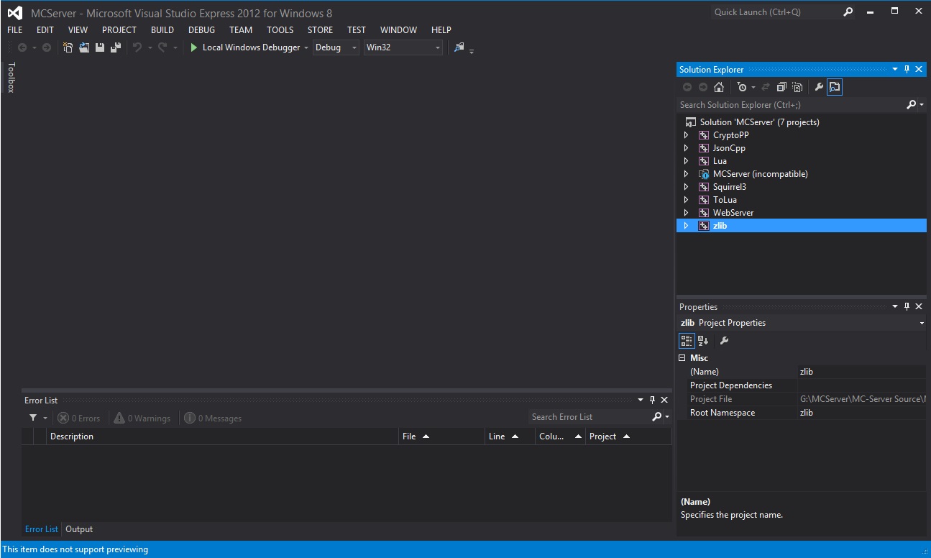Screen dimensions: 931x558
Task: Click the New Project toolbar icon
Action: click(x=68, y=47)
